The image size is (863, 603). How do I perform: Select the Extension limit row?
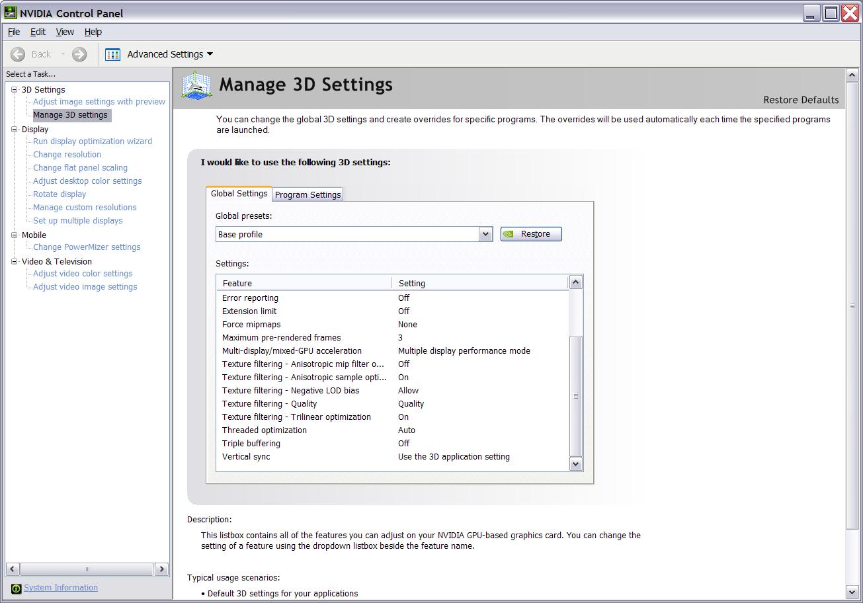click(x=392, y=311)
